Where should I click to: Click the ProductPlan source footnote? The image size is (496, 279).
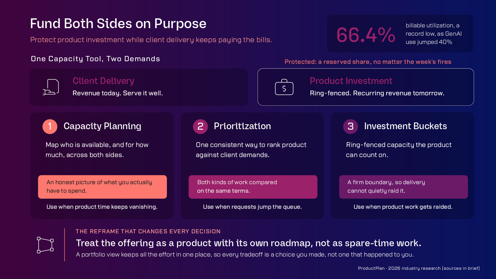click(419, 268)
